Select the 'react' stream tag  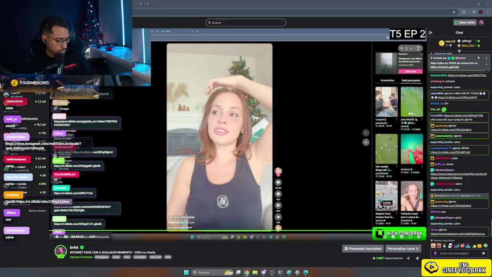click(127, 257)
